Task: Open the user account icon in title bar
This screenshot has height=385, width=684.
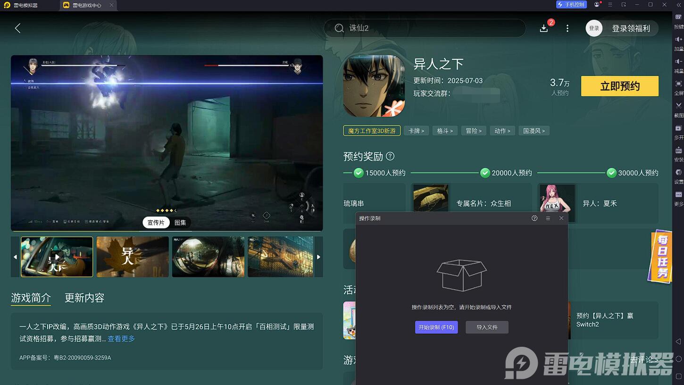Action: pyautogui.click(x=597, y=5)
